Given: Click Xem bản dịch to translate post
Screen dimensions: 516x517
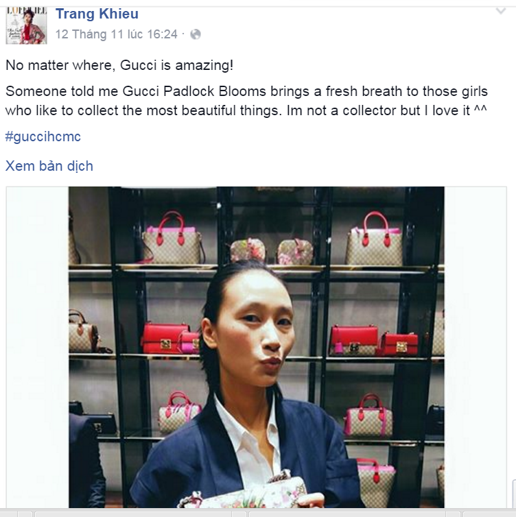Looking at the screenshot, I should click(49, 166).
